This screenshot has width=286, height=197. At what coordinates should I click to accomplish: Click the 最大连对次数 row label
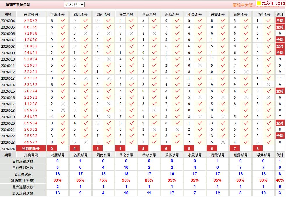[x=23, y=193]
